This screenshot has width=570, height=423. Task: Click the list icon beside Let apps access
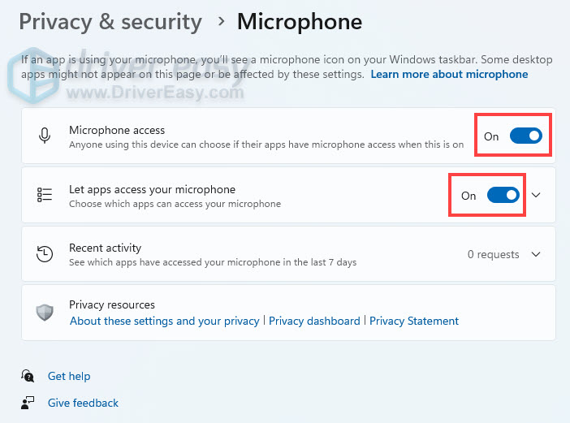pyautogui.click(x=45, y=195)
